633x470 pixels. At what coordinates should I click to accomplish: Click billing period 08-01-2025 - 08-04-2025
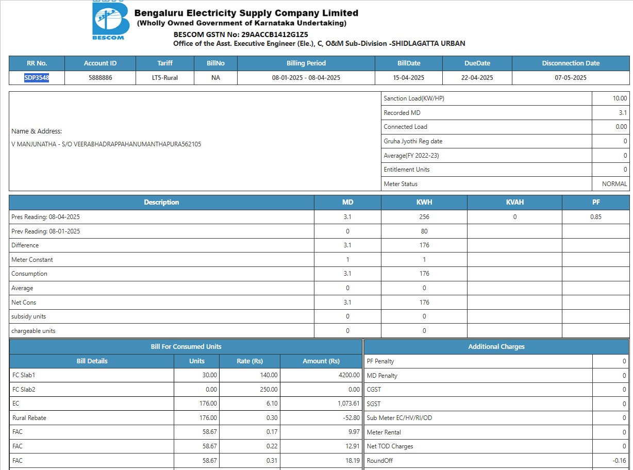point(306,78)
